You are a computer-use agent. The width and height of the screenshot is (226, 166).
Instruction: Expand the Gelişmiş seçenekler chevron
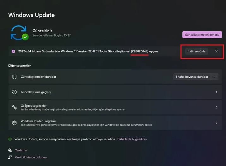point(217,107)
